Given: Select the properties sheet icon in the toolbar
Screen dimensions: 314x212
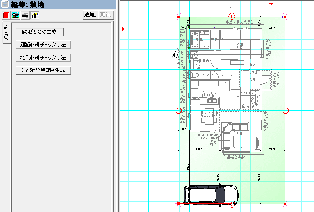Looking at the screenshot, I should (34, 16).
